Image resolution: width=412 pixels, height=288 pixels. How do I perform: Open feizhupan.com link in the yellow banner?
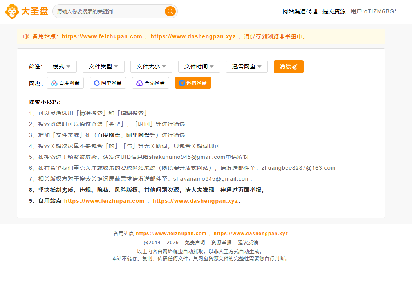pyautogui.click(x=102, y=36)
